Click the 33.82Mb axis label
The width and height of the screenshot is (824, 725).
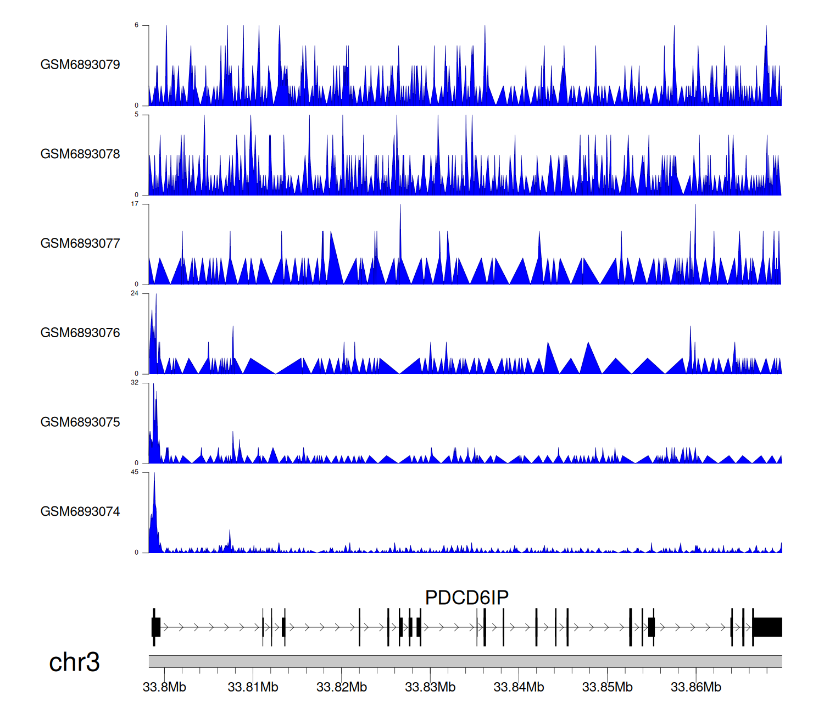[x=341, y=687]
